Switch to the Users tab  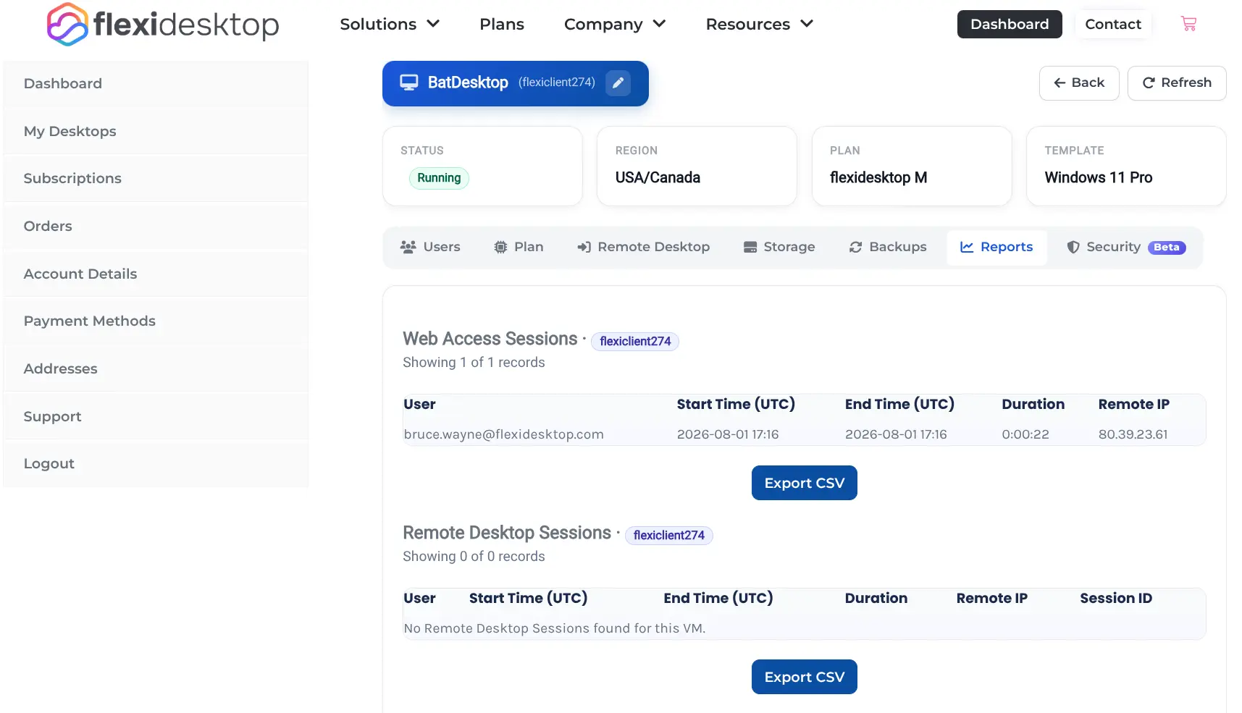click(x=430, y=247)
